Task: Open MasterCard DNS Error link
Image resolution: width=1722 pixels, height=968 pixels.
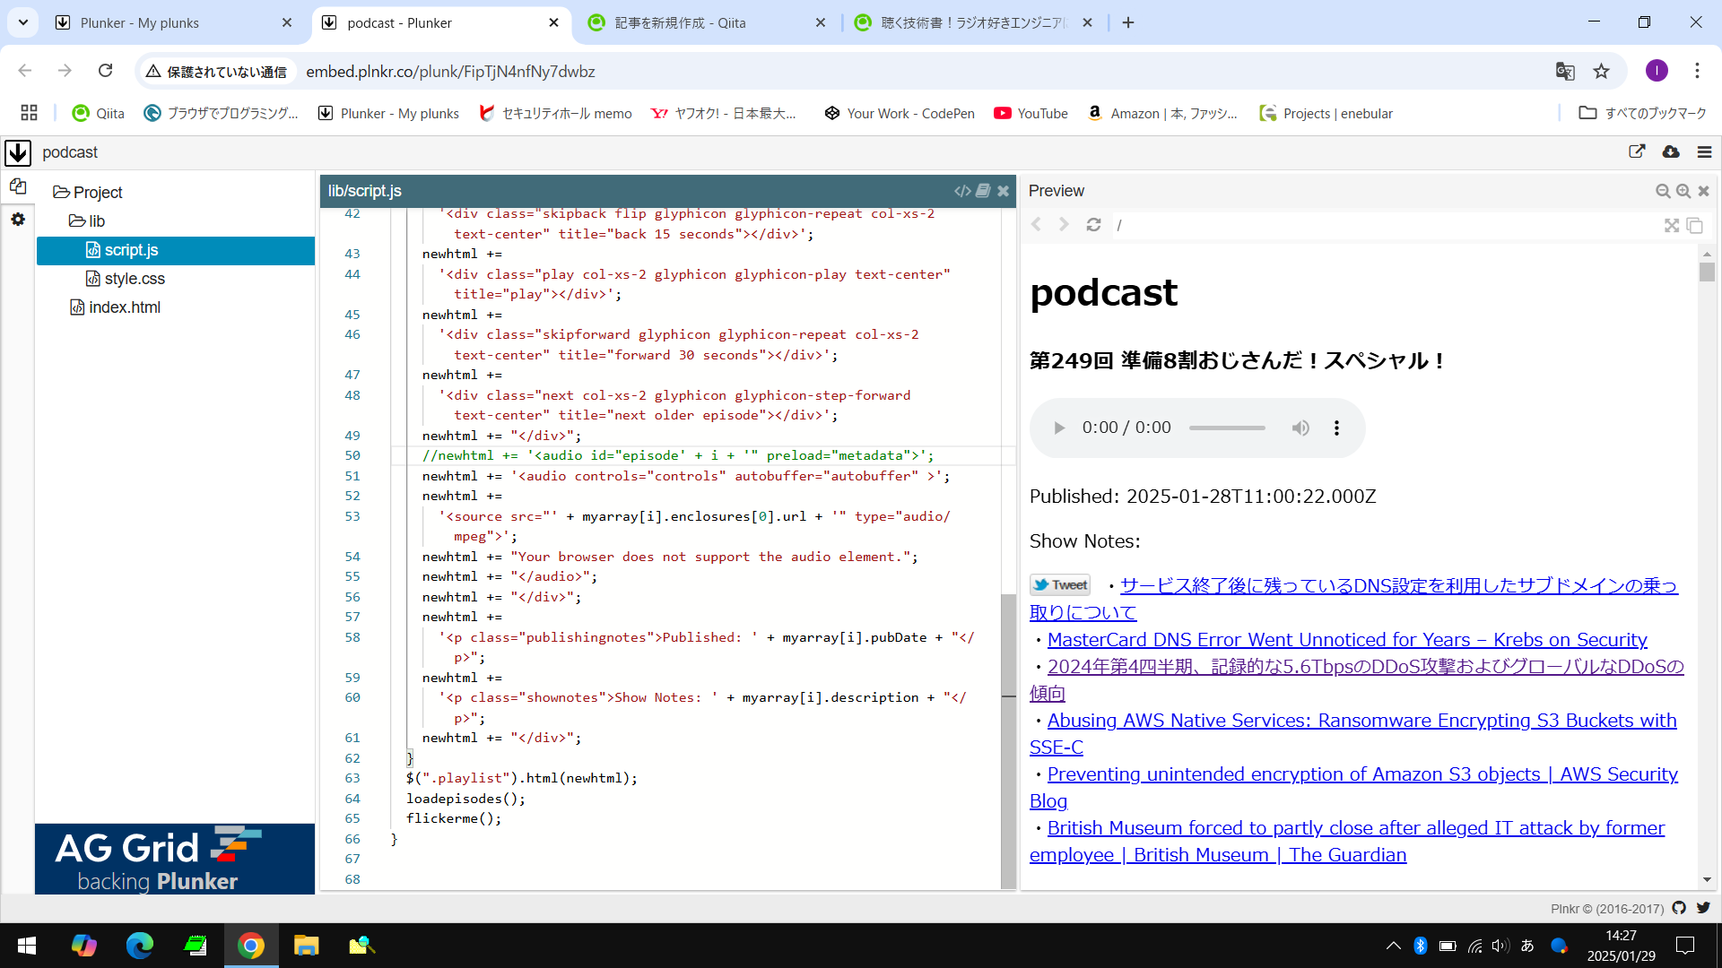Action: (x=1346, y=640)
